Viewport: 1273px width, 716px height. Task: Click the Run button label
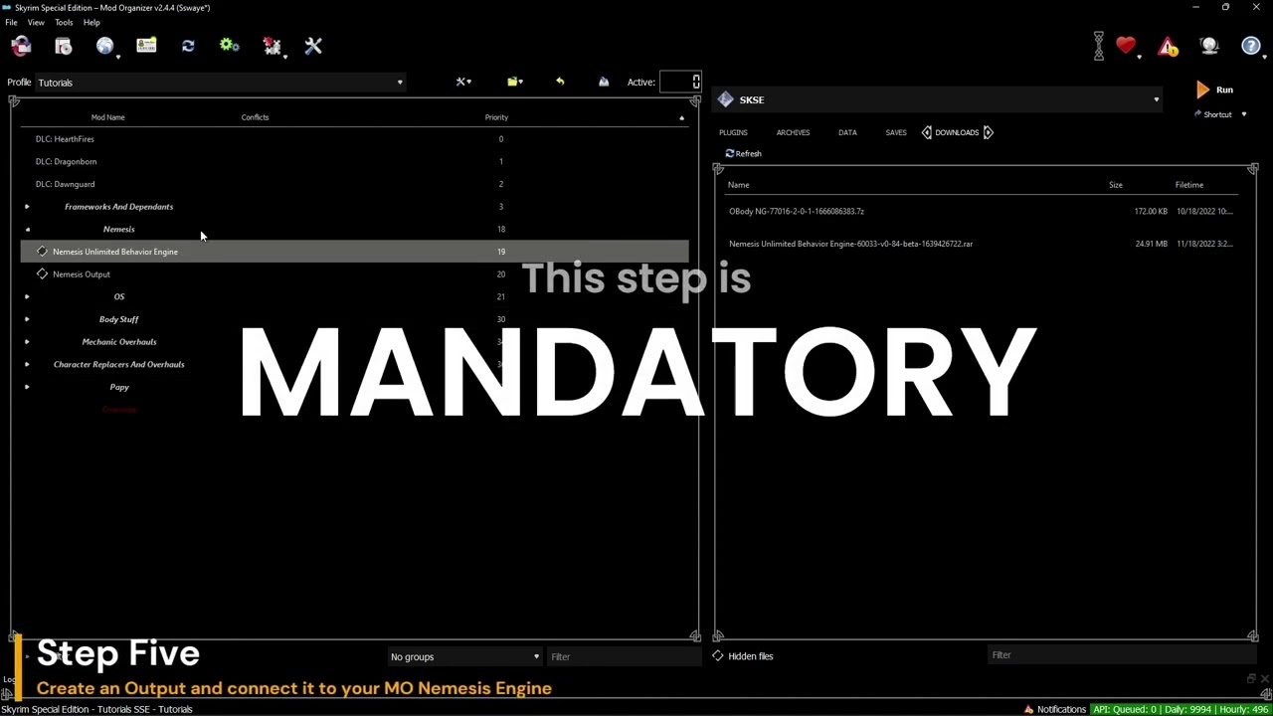[1224, 89]
